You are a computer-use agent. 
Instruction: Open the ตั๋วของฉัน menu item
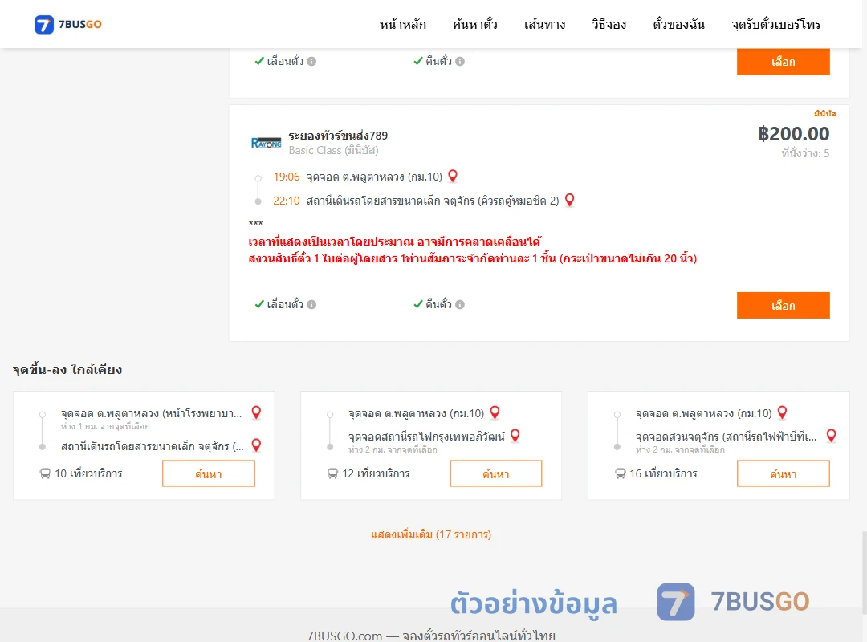[678, 24]
